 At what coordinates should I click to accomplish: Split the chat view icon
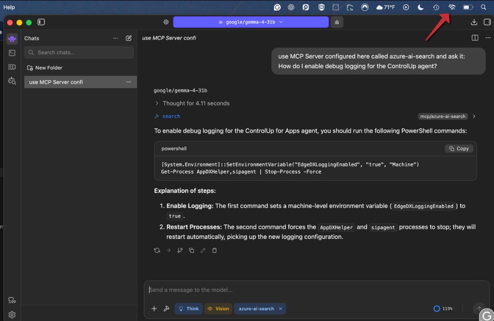pyautogui.click(x=475, y=38)
